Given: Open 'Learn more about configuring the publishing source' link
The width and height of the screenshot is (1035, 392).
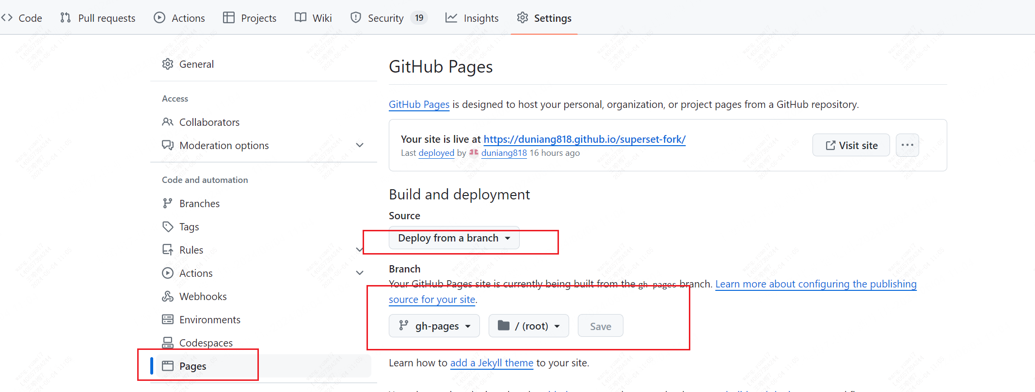Looking at the screenshot, I should pos(816,284).
